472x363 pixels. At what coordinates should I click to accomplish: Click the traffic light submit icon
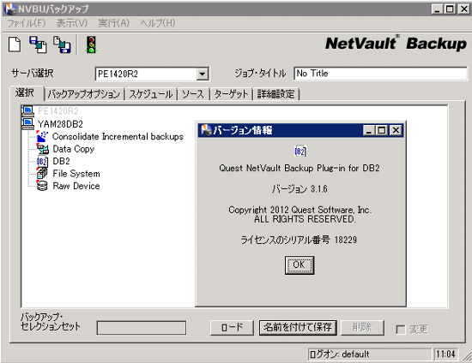click(91, 45)
